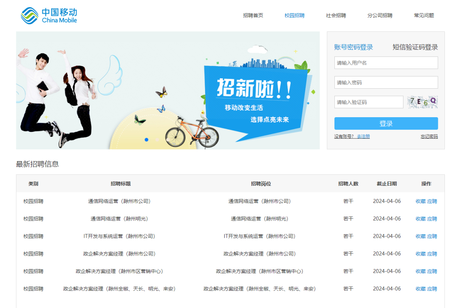Viewport: 452px width, 308px height.
Task: Focus the password input field
Action: [386, 82]
